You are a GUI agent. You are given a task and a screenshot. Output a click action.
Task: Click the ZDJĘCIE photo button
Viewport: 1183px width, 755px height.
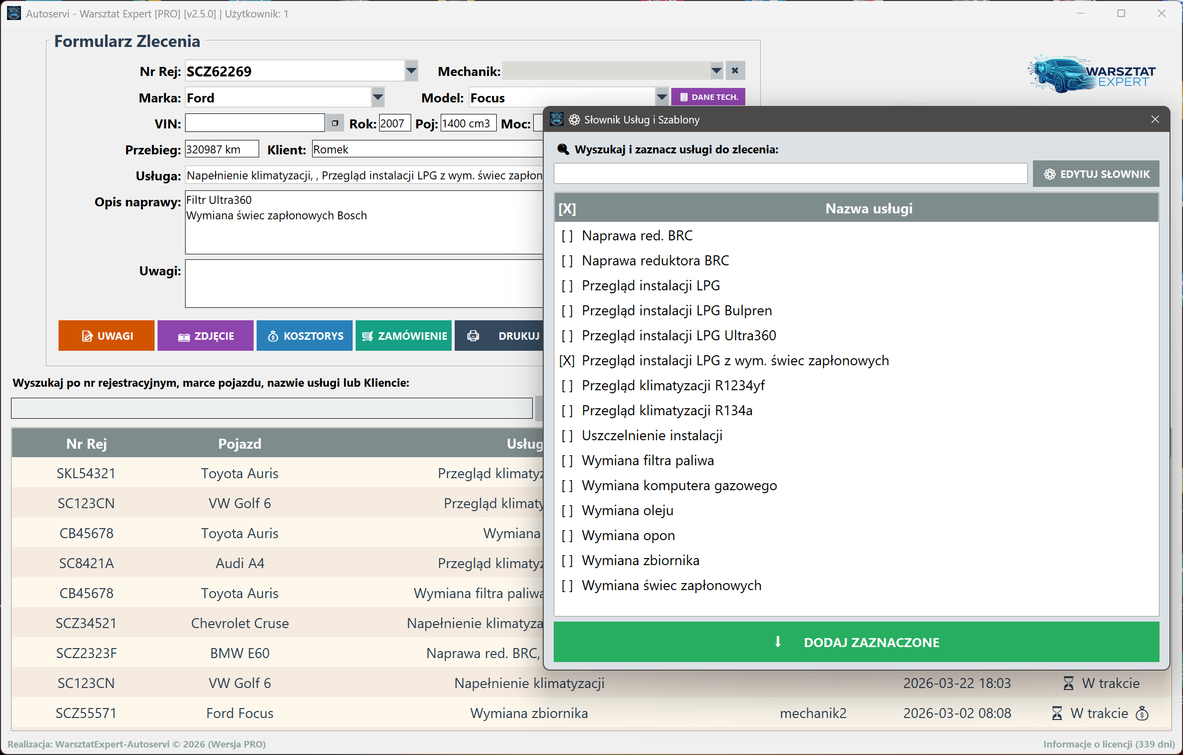206,336
